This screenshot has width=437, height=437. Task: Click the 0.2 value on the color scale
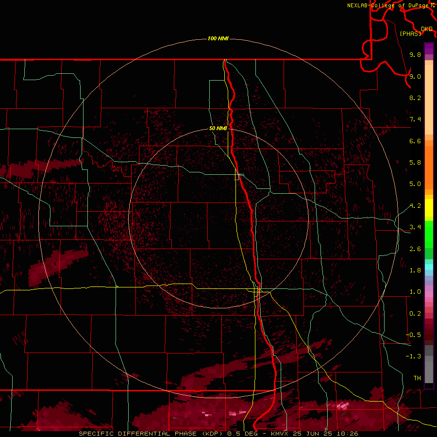(415, 314)
